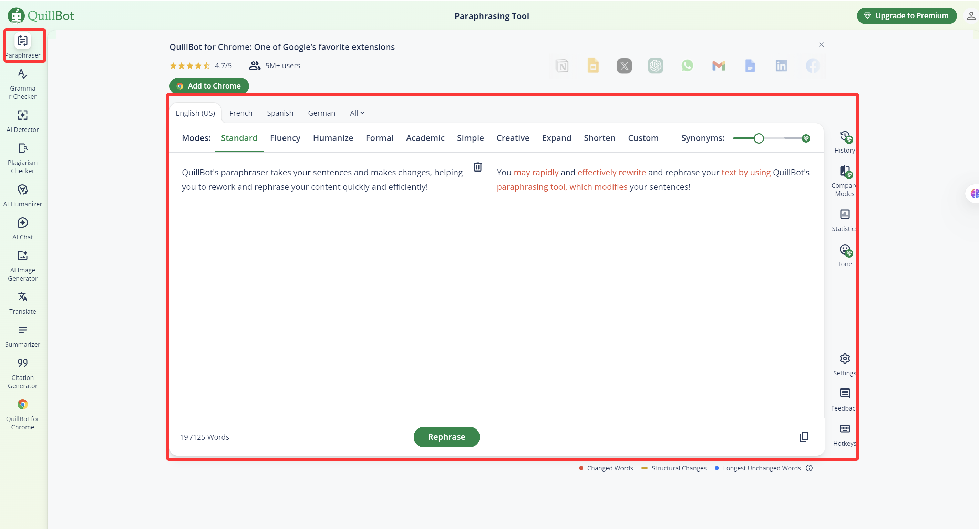The width and height of the screenshot is (979, 529).
Task: Click info icon beside Longest Unchanged Words
Action: click(x=809, y=468)
